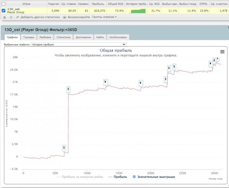The height and width of the screenshot is (188, 229).
Task: Uncheck the 13O_ost row checkbox
Action: pos(3,10)
